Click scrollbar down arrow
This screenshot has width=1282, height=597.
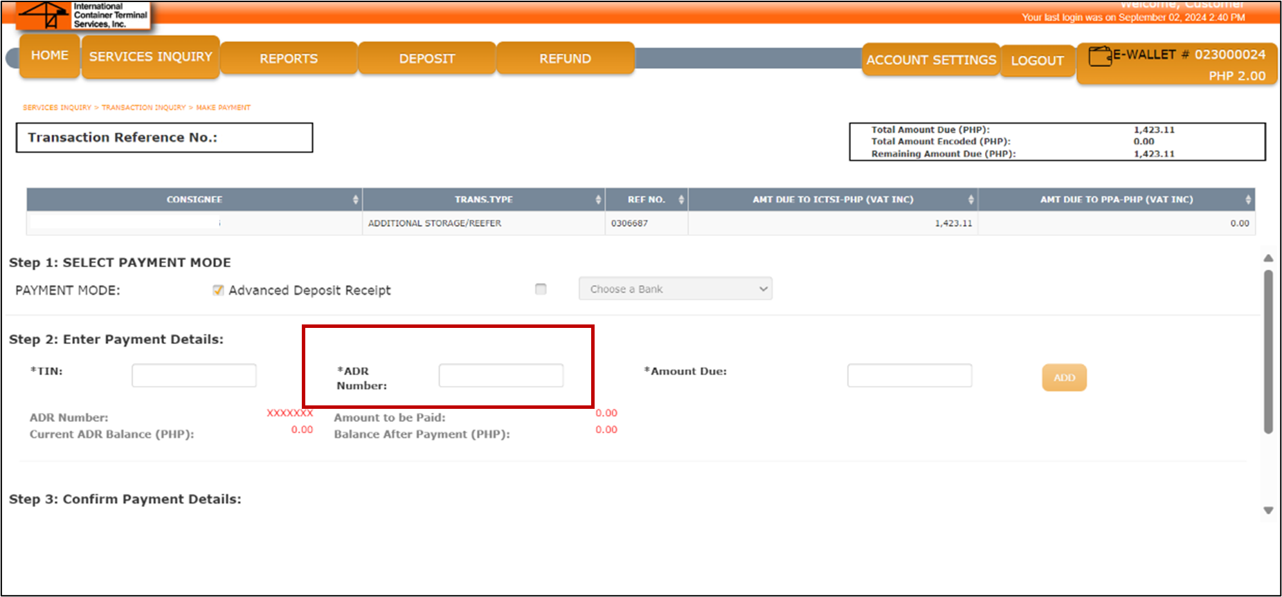1268,511
